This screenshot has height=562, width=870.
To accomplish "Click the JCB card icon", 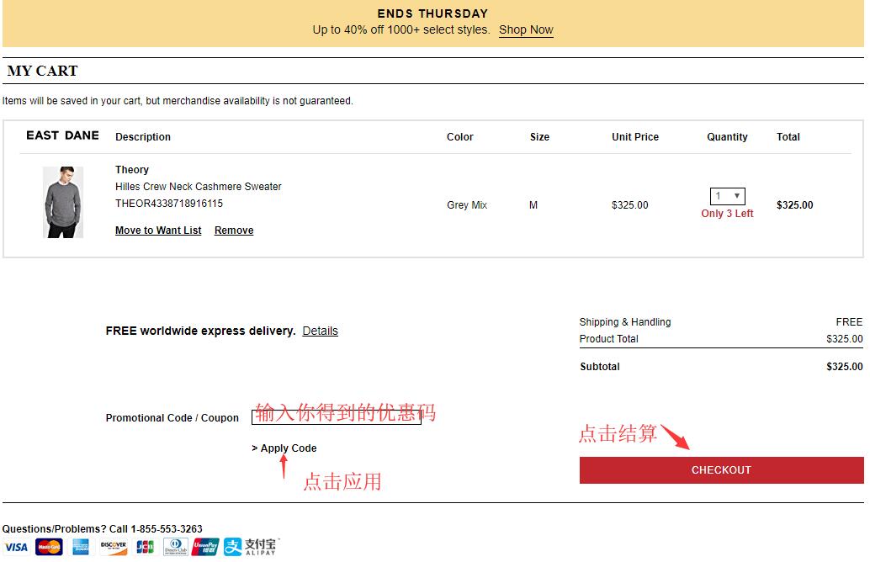I will point(145,547).
